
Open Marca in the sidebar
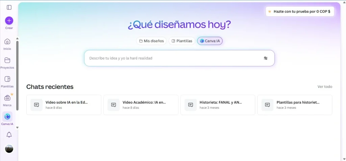[x=7, y=100]
